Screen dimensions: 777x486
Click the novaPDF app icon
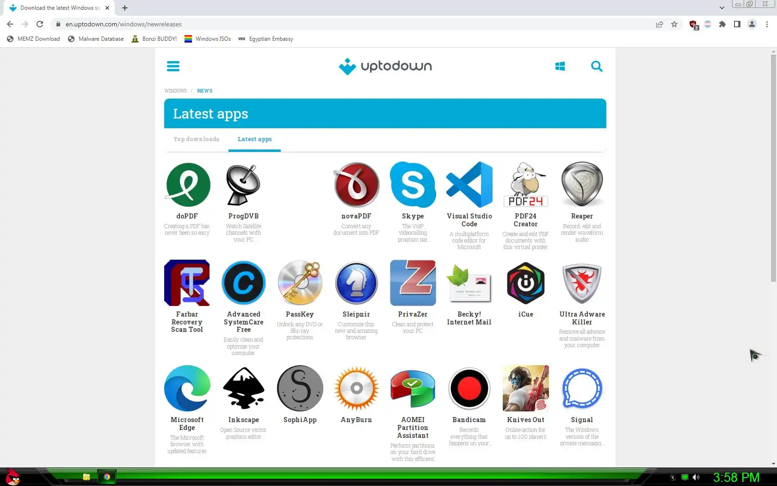[x=357, y=185]
